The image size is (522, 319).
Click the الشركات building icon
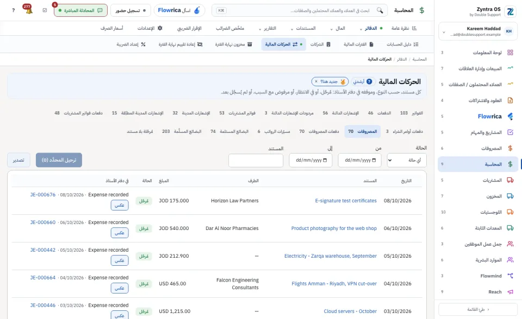point(328,44)
